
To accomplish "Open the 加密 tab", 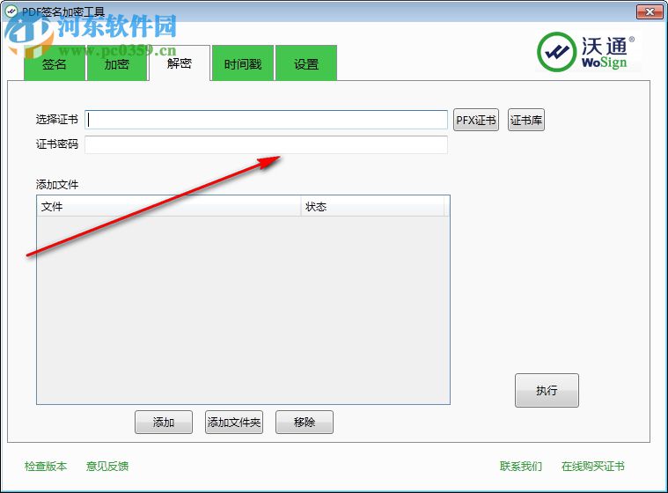I will point(117,63).
